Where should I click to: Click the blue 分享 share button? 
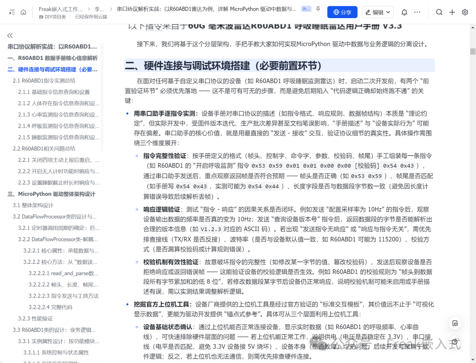click(x=342, y=12)
